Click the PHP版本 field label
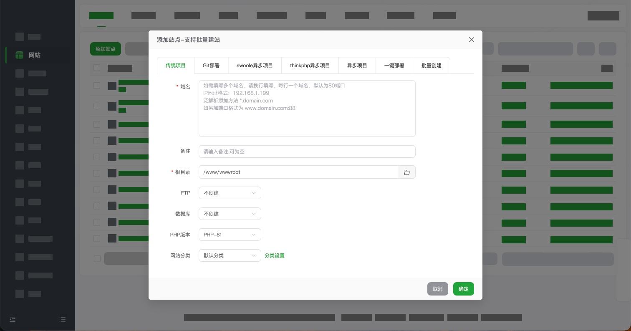Image resolution: width=631 pixels, height=331 pixels. point(180,235)
